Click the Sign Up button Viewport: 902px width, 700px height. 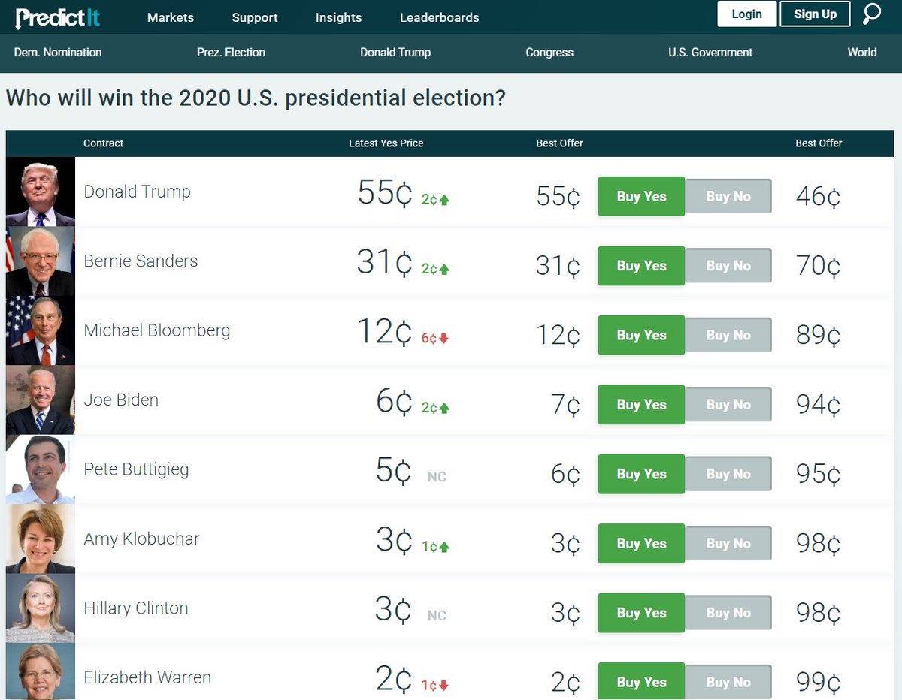tap(815, 14)
